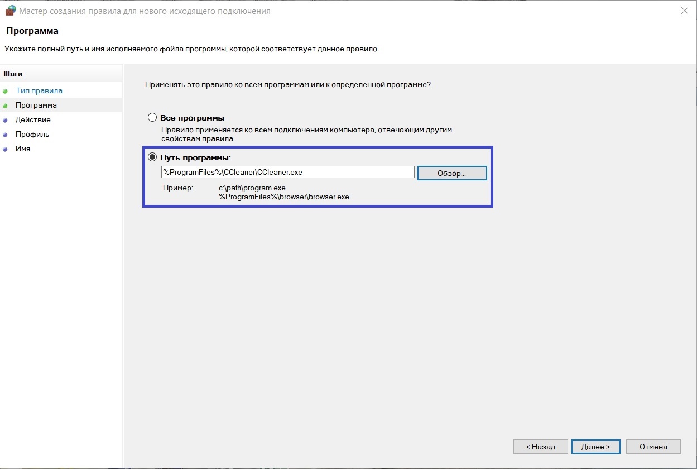Click the 'Укажите полный путь' instruction text
Screen dimensions: 697x469
[192, 49]
